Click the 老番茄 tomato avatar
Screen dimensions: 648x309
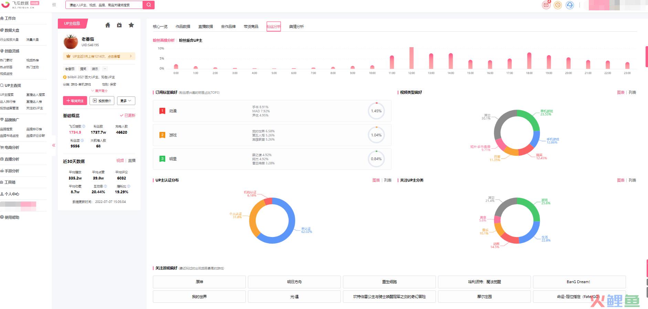point(71,42)
